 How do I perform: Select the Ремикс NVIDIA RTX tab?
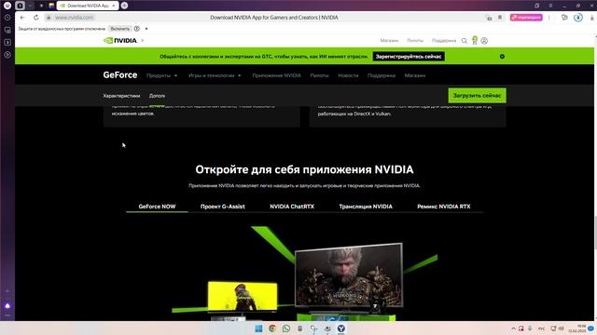coord(444,207)
